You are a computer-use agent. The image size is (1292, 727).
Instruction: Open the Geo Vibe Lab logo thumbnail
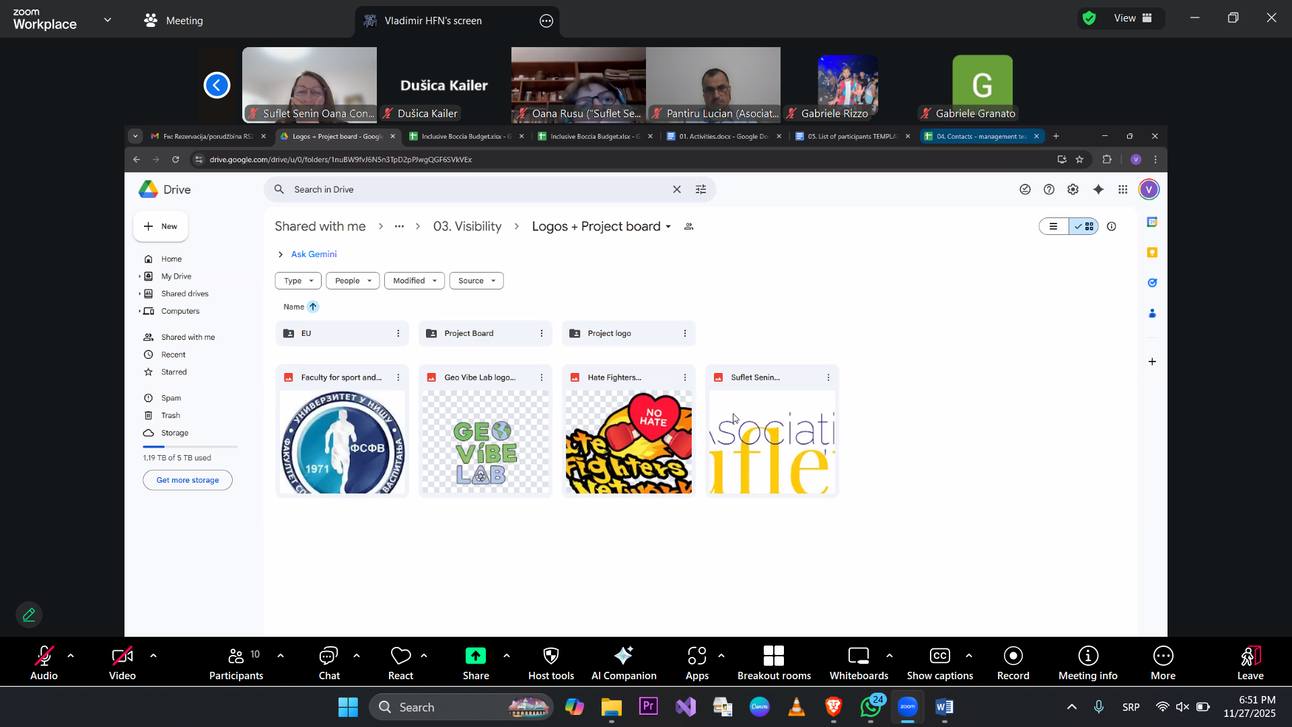[x=485, y=442]
